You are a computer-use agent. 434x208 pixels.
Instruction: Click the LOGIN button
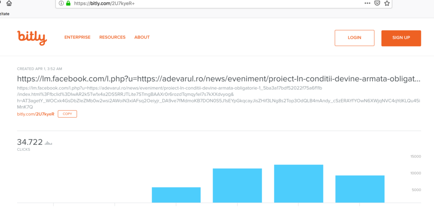(x=355, y=38)
